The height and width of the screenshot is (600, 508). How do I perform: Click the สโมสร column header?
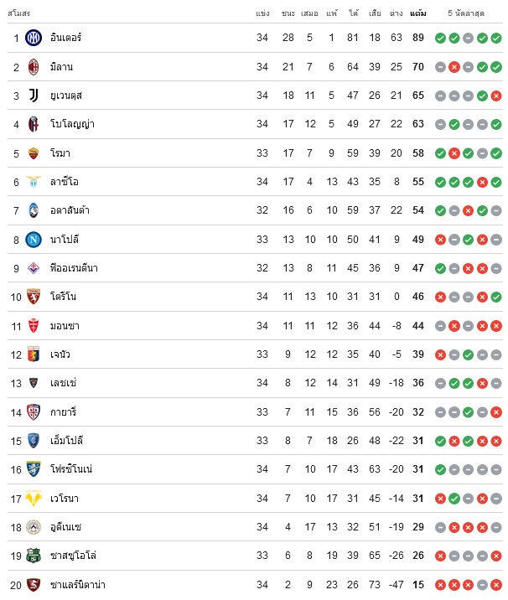tap(18, 13)
